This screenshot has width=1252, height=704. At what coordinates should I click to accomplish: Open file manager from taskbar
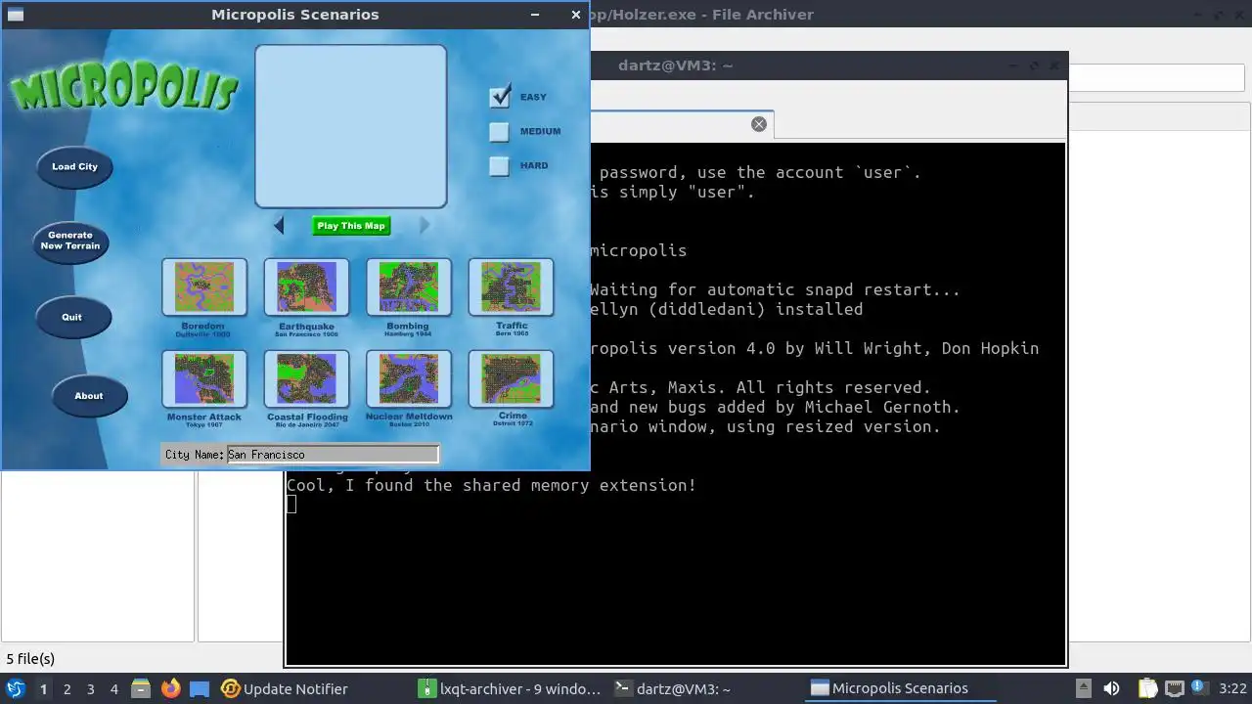(x=141, y=688)
